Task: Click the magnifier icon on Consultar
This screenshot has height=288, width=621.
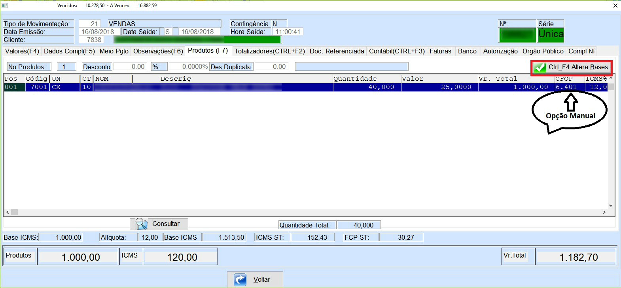Action: (x=141, y=224)
